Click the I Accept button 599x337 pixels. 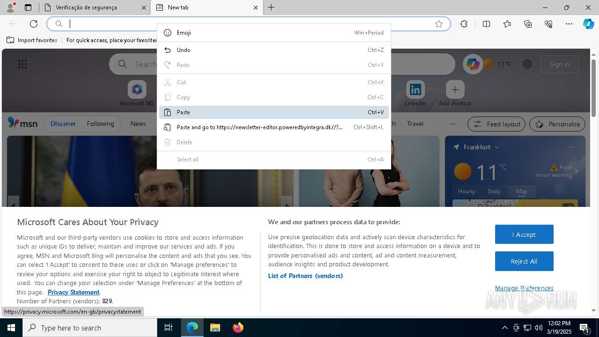point(524,234)
